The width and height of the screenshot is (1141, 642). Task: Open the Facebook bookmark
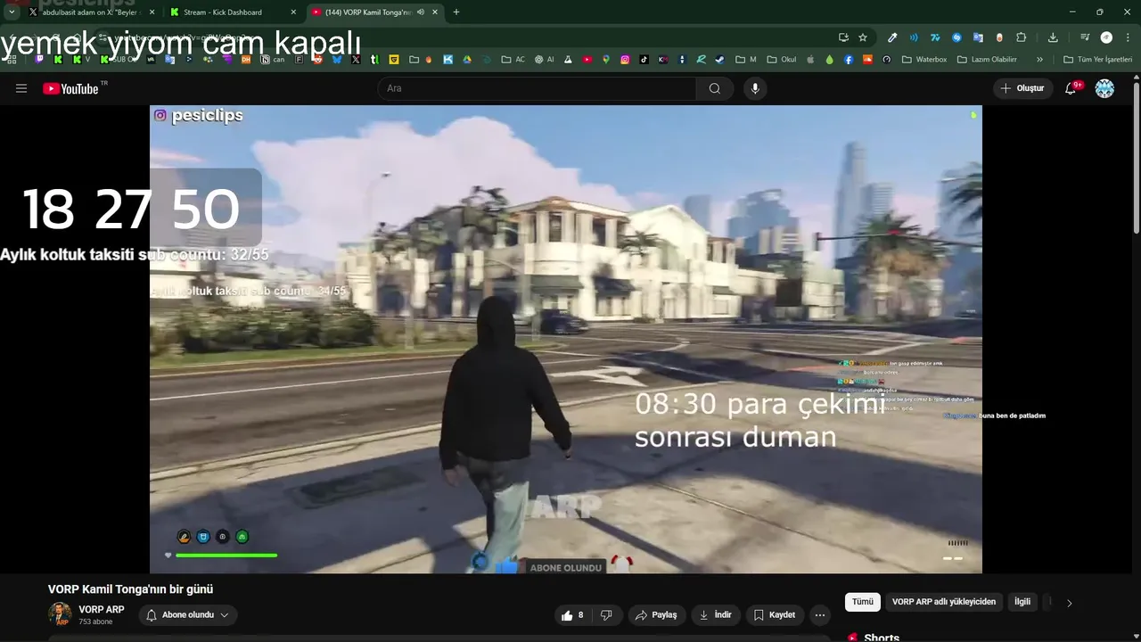(x=849, y=60)
